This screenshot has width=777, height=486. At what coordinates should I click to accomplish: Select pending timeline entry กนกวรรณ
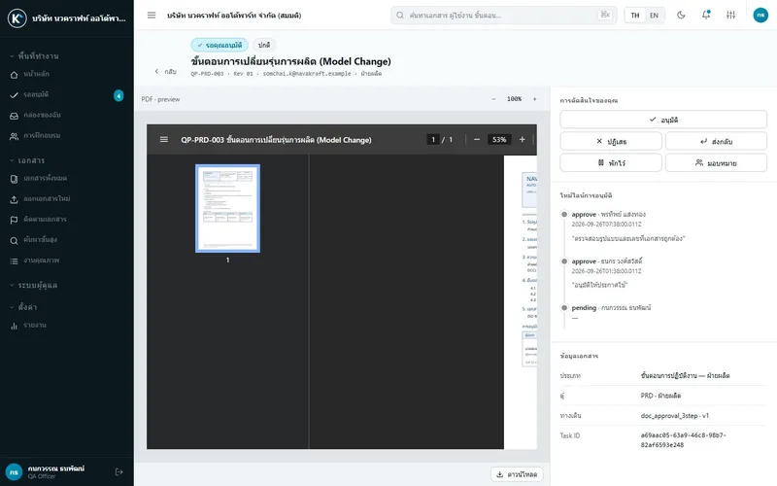(x=611, y=308)
